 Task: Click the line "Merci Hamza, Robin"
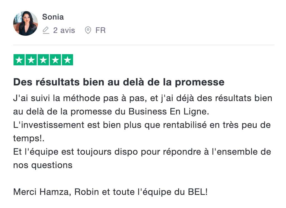(x=110, y=192)
